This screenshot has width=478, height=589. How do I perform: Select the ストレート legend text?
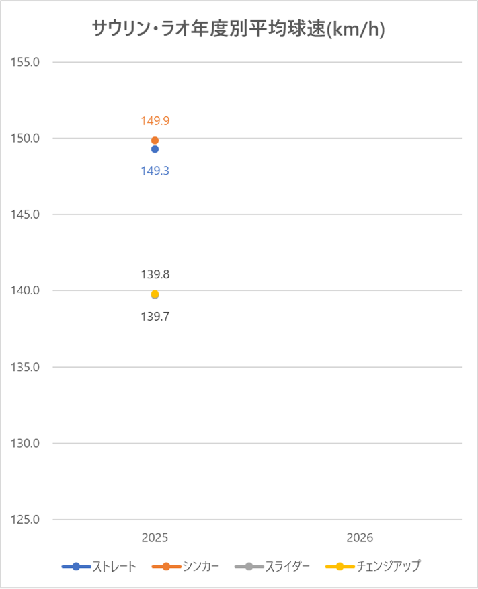pos(114,566)
